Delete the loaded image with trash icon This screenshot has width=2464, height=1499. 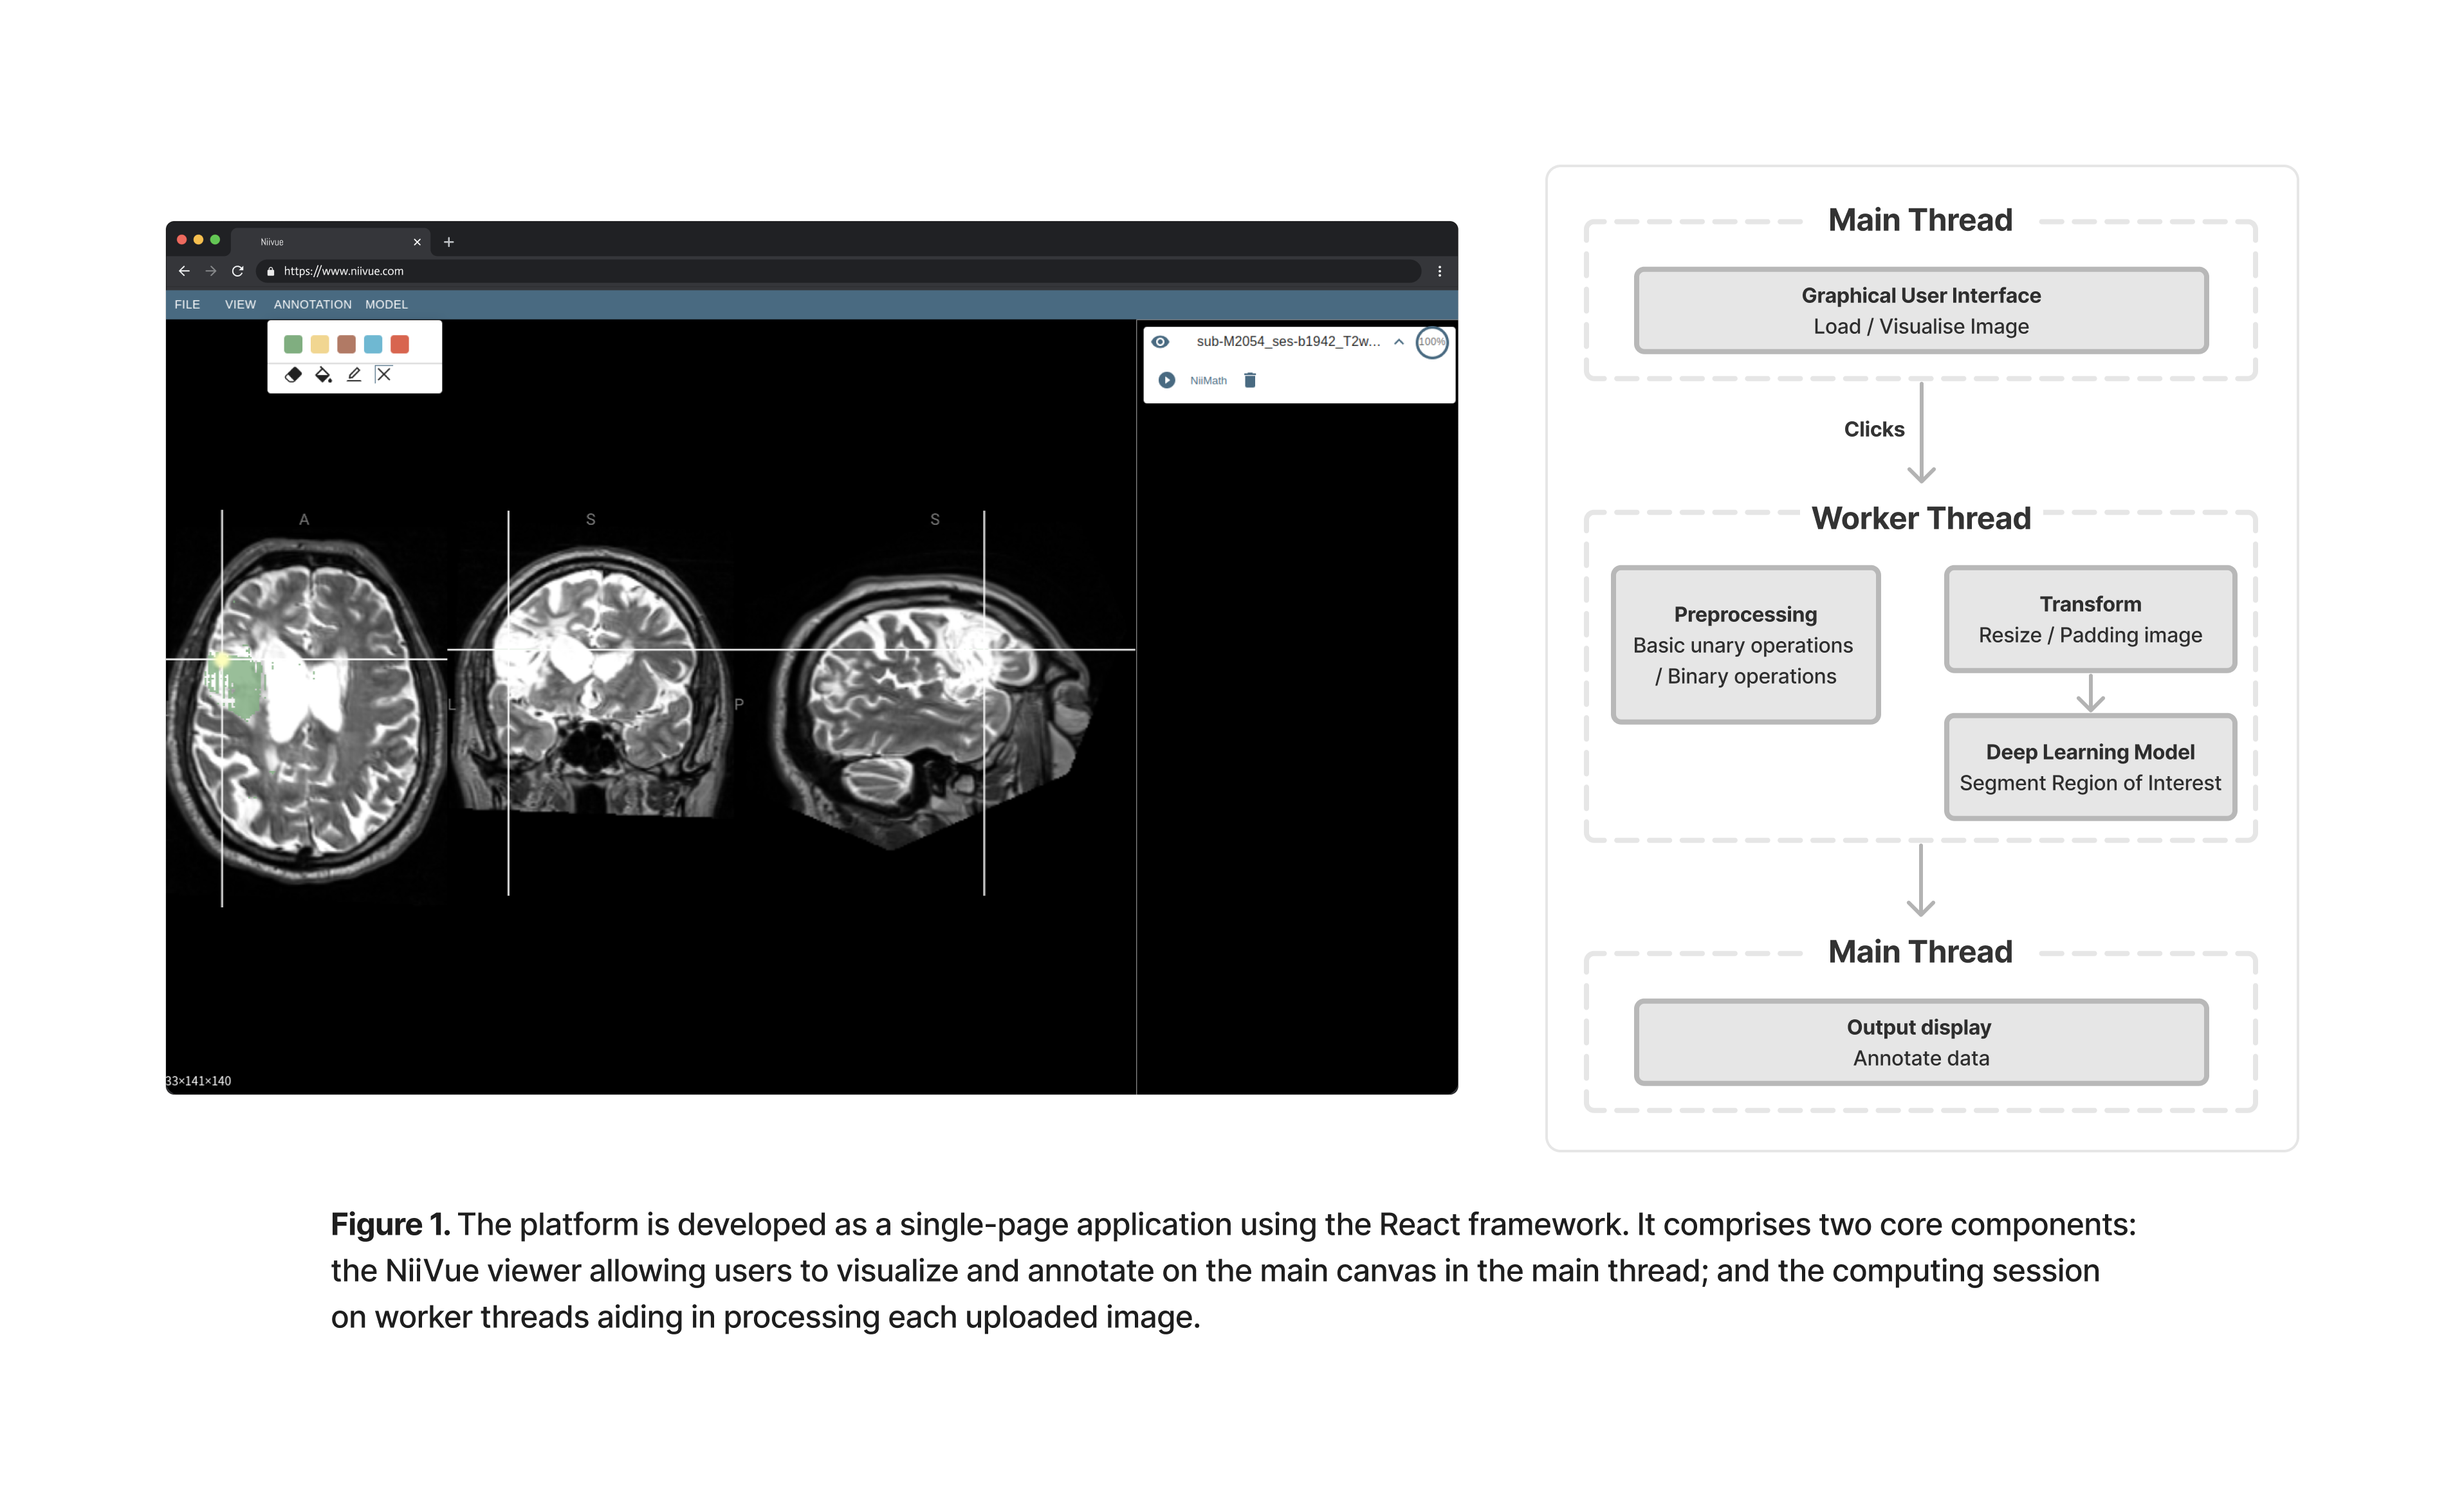coord(1250,381)
